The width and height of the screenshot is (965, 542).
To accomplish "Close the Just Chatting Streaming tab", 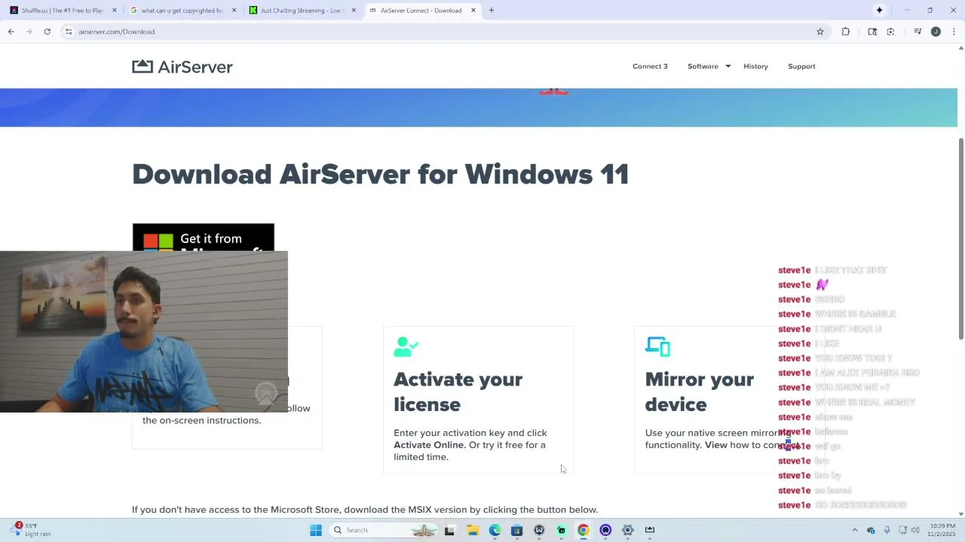I will (354, 11).
